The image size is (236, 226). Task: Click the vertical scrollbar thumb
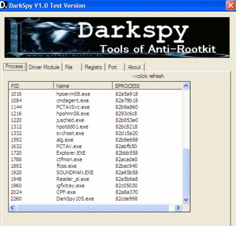click(186, 172)
